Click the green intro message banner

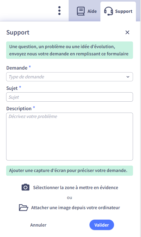(x=70, y=50)
